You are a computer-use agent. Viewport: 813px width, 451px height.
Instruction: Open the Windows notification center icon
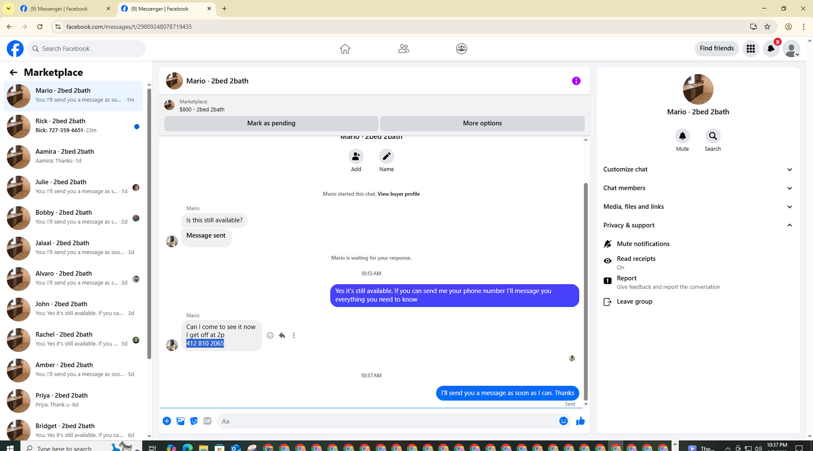799,448
